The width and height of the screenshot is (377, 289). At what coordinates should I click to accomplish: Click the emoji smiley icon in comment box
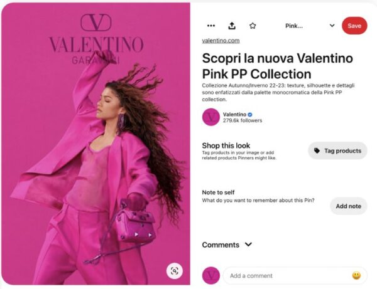[x=356, y=276]
